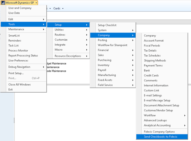Screen dimensions: 191x141
Task: Expand the Fixed Assets submenu
Action: [x=113, y=80]
